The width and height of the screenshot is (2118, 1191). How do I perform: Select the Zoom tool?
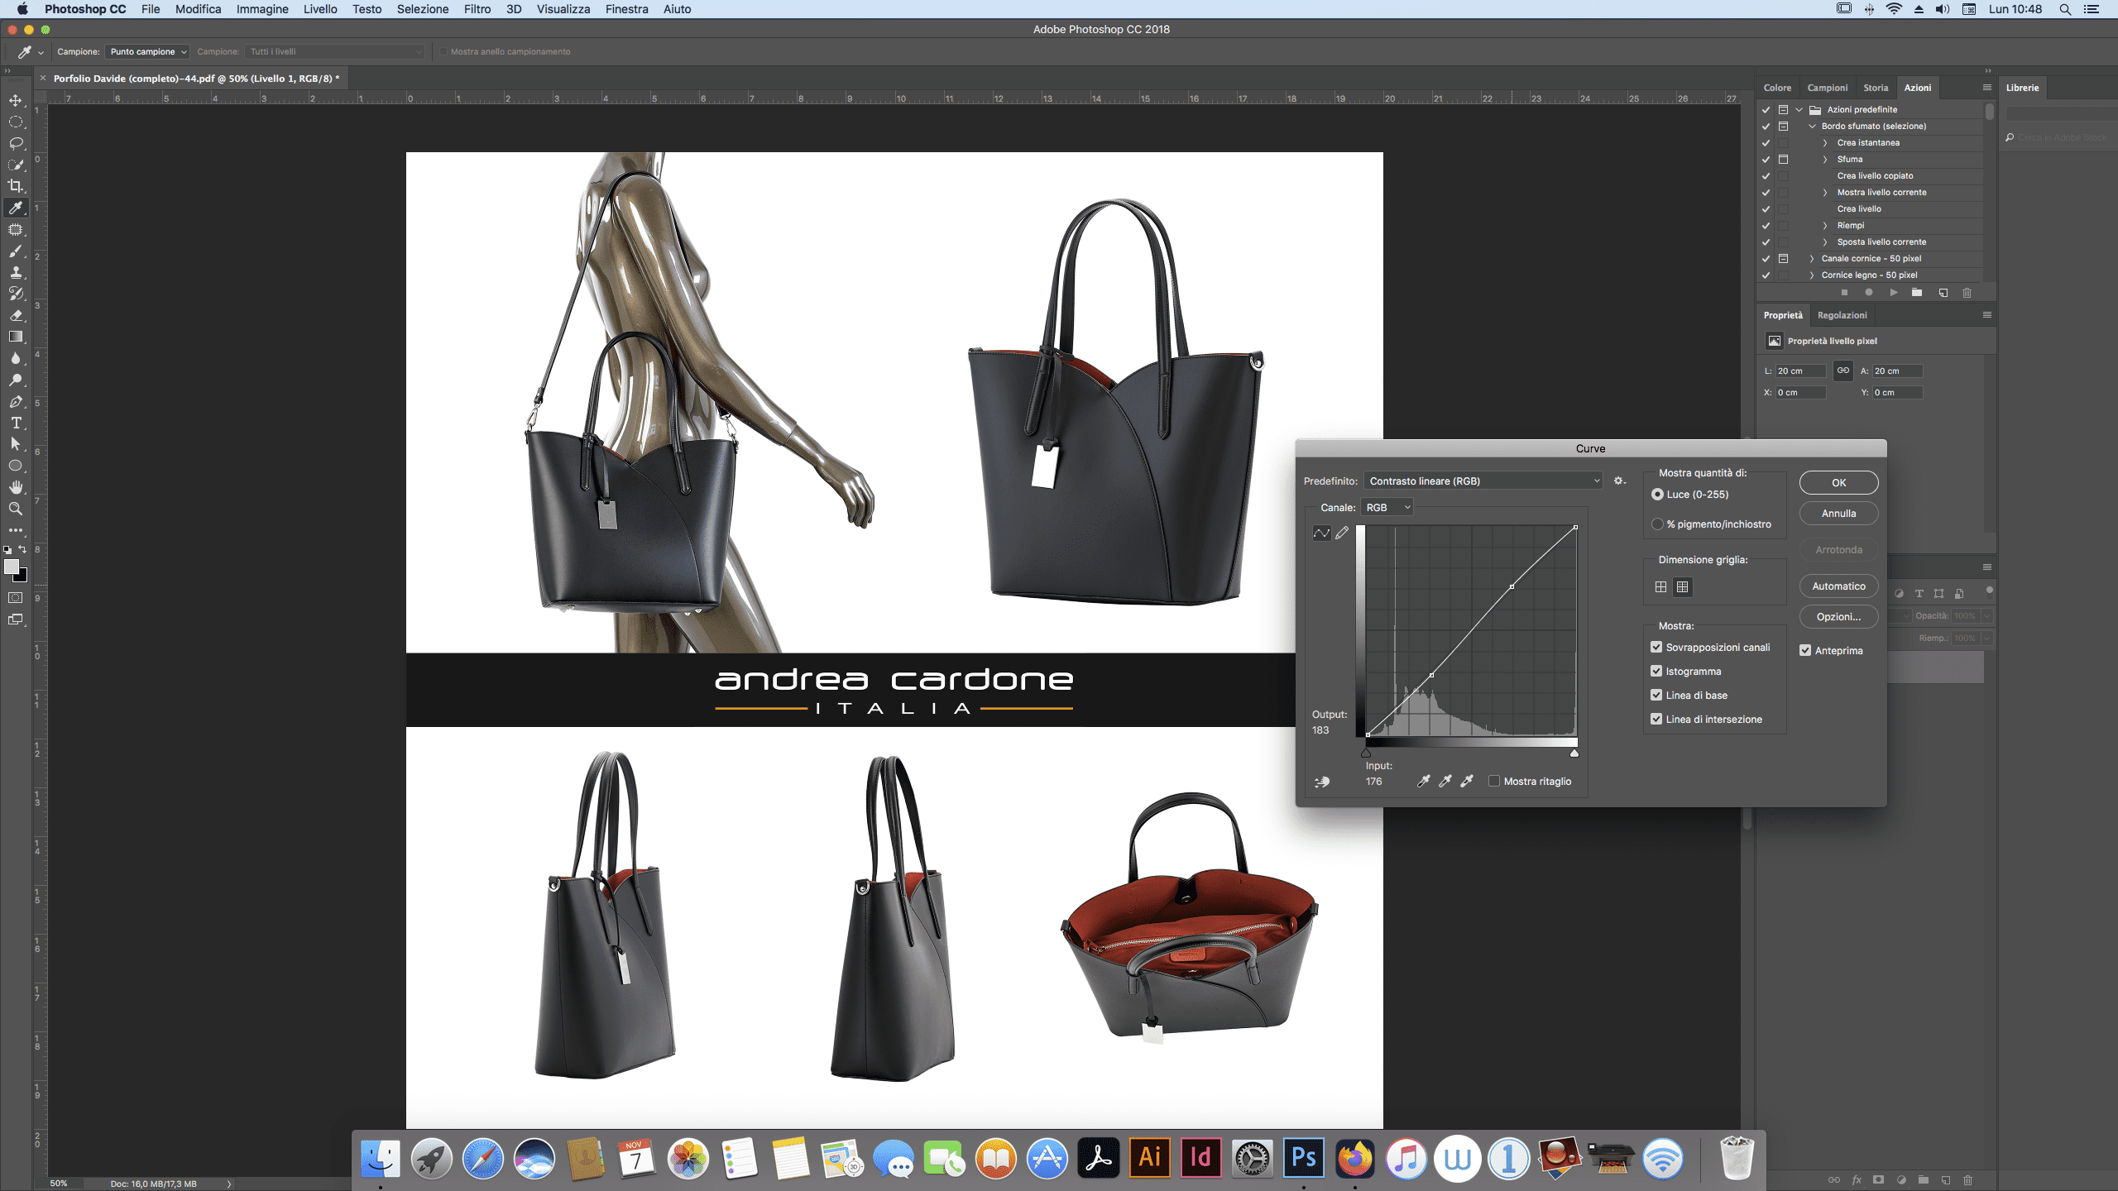tap(16, 509)
